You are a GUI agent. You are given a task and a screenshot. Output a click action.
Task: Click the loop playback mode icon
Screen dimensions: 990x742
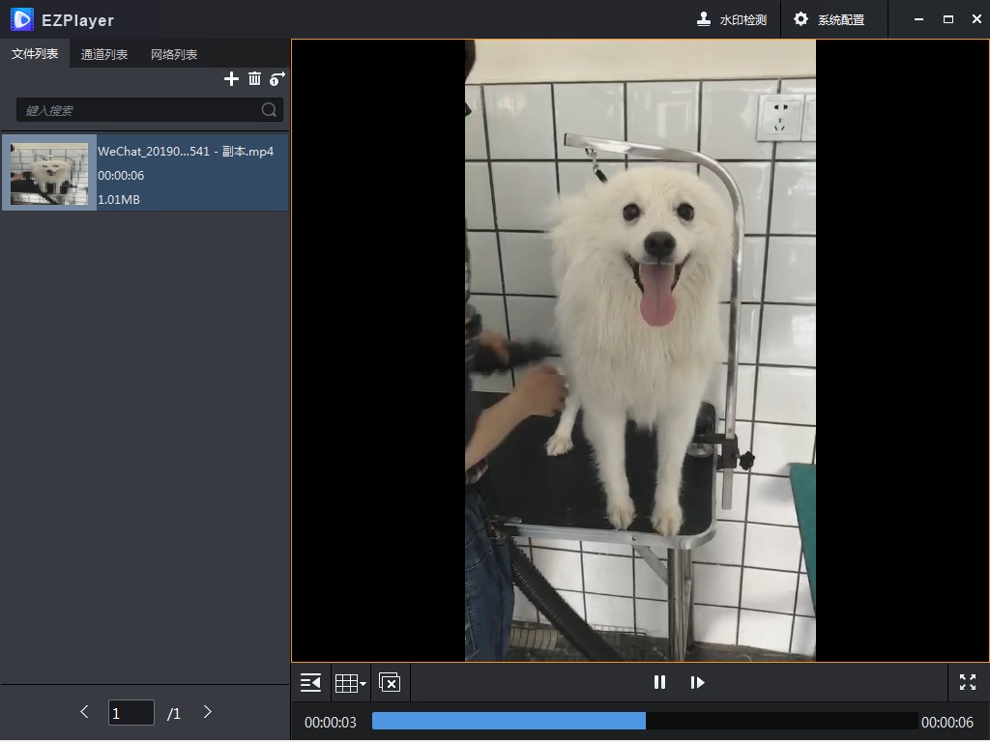[x=278, y=79]
